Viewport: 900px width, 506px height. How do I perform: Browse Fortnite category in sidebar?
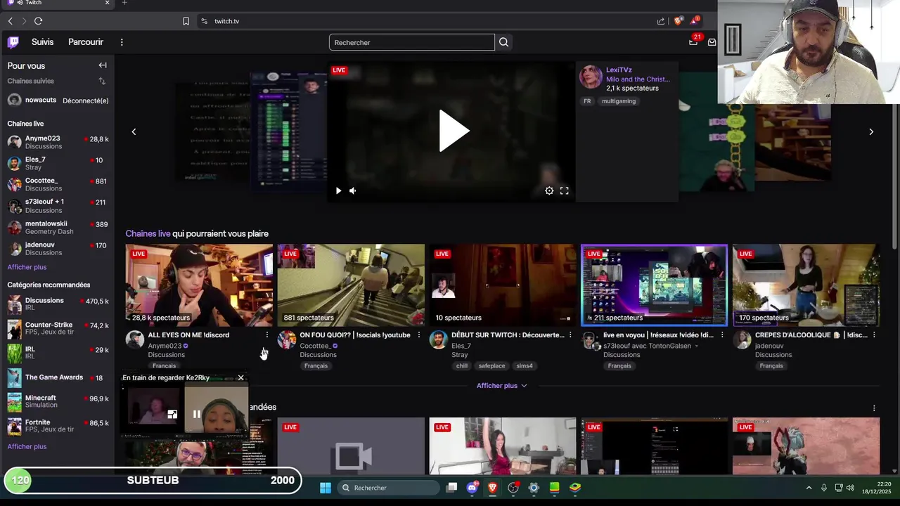(58, 426)
